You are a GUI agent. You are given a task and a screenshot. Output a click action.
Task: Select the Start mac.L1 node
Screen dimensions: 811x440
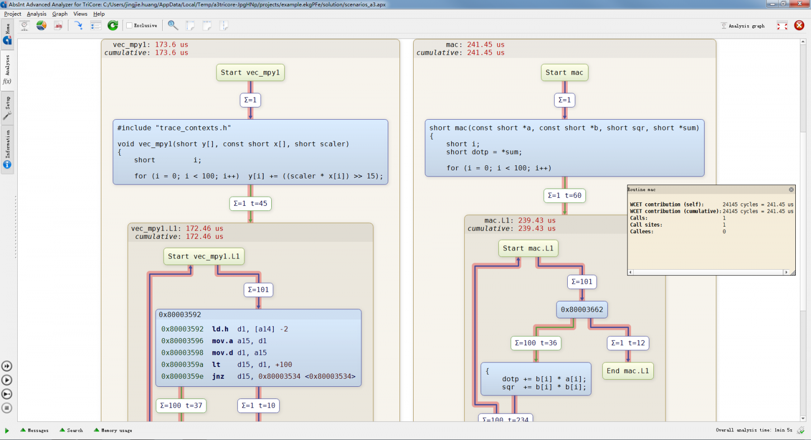[x=528, y=248]
